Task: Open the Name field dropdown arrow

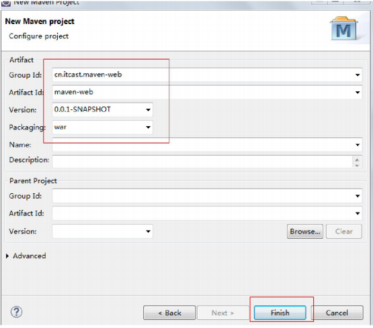Action: [x=358, y=145]
